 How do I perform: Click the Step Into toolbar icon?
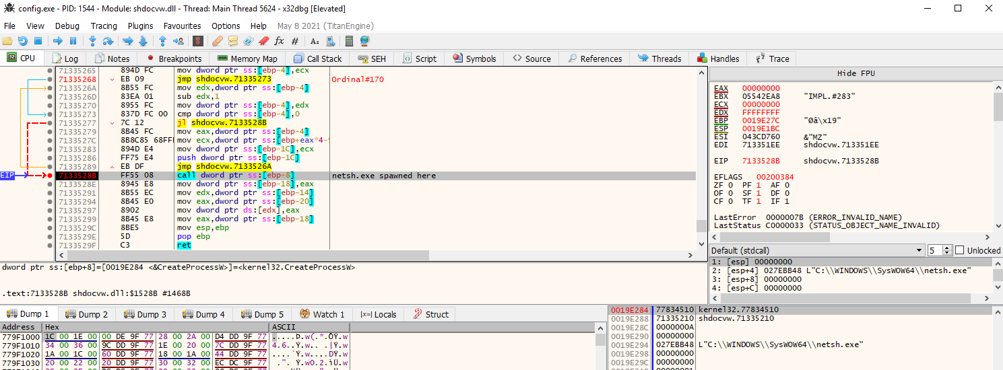point(93,41)
